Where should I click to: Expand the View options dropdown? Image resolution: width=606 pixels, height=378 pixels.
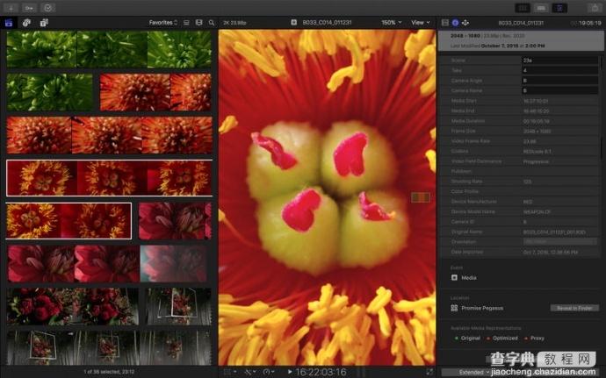pyautogui.click(x=422, y=22)
